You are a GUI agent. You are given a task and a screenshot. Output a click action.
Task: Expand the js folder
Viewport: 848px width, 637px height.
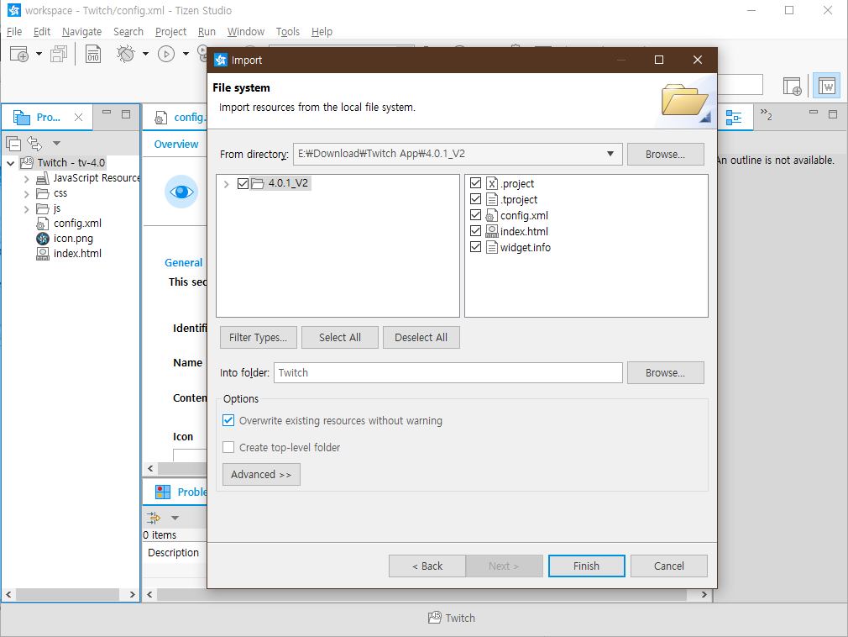click(27, 209)
